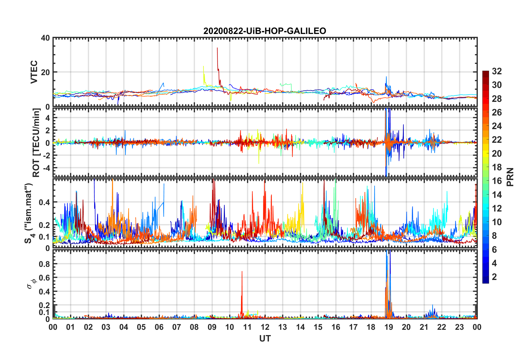Select the VTEC y-axis label

[34, 72]
